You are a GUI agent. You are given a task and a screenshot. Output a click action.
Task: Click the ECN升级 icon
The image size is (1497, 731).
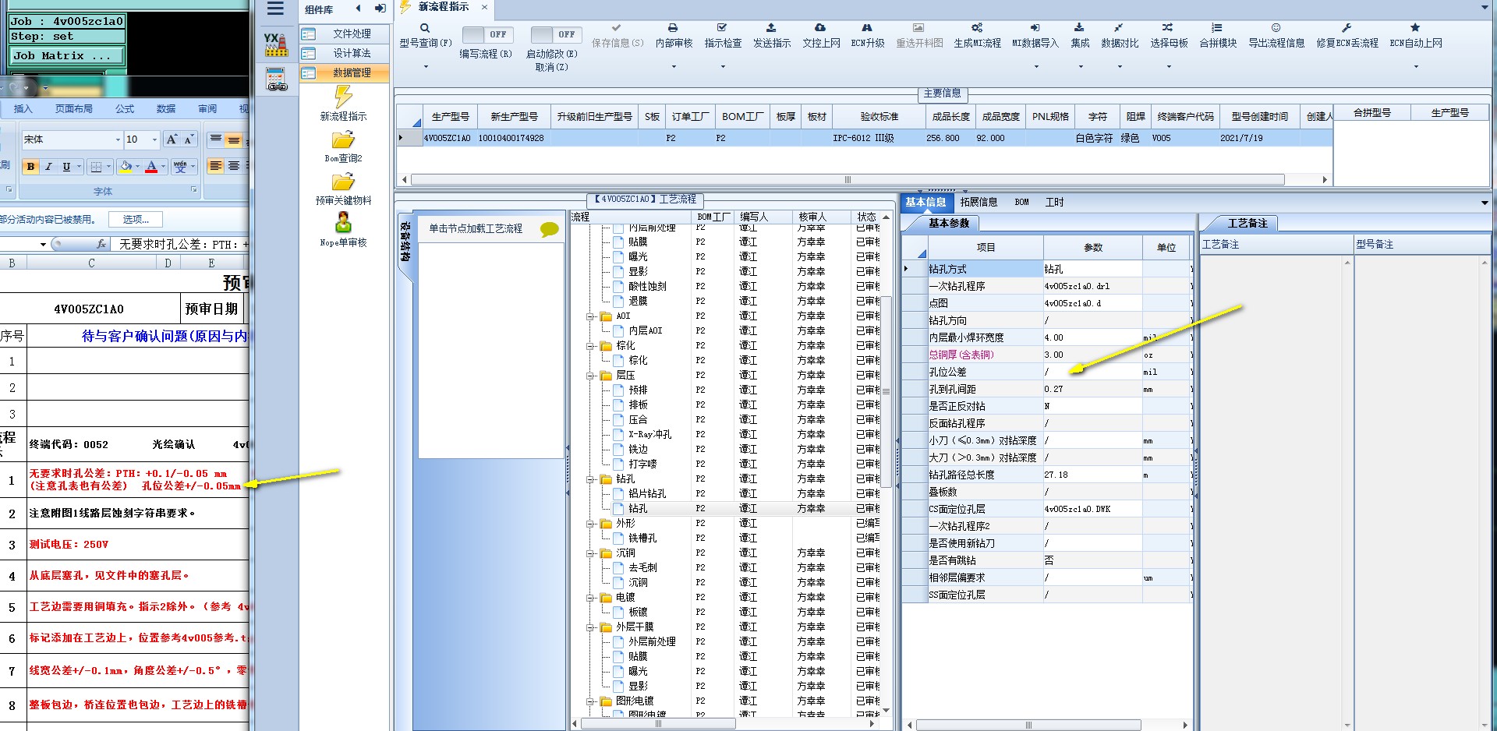[x=867, y=28]
